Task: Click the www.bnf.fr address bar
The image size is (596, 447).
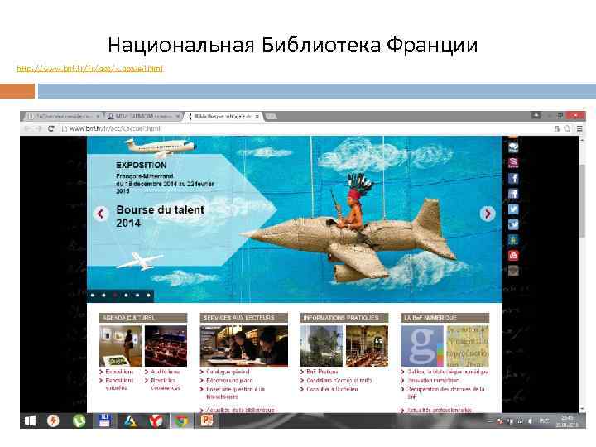Action: coord(304,128)
